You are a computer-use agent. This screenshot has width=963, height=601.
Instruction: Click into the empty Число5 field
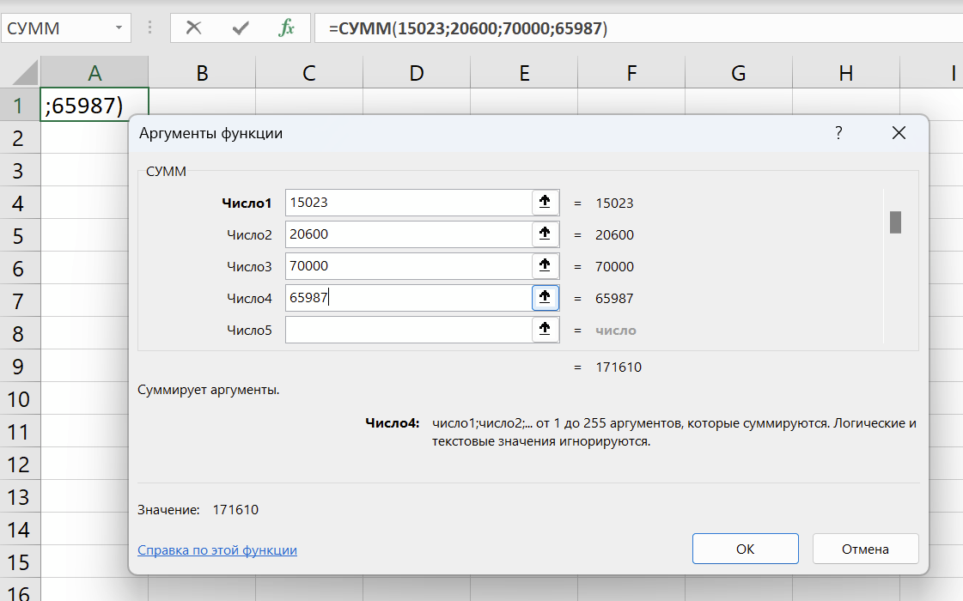(x=408, y=330)
